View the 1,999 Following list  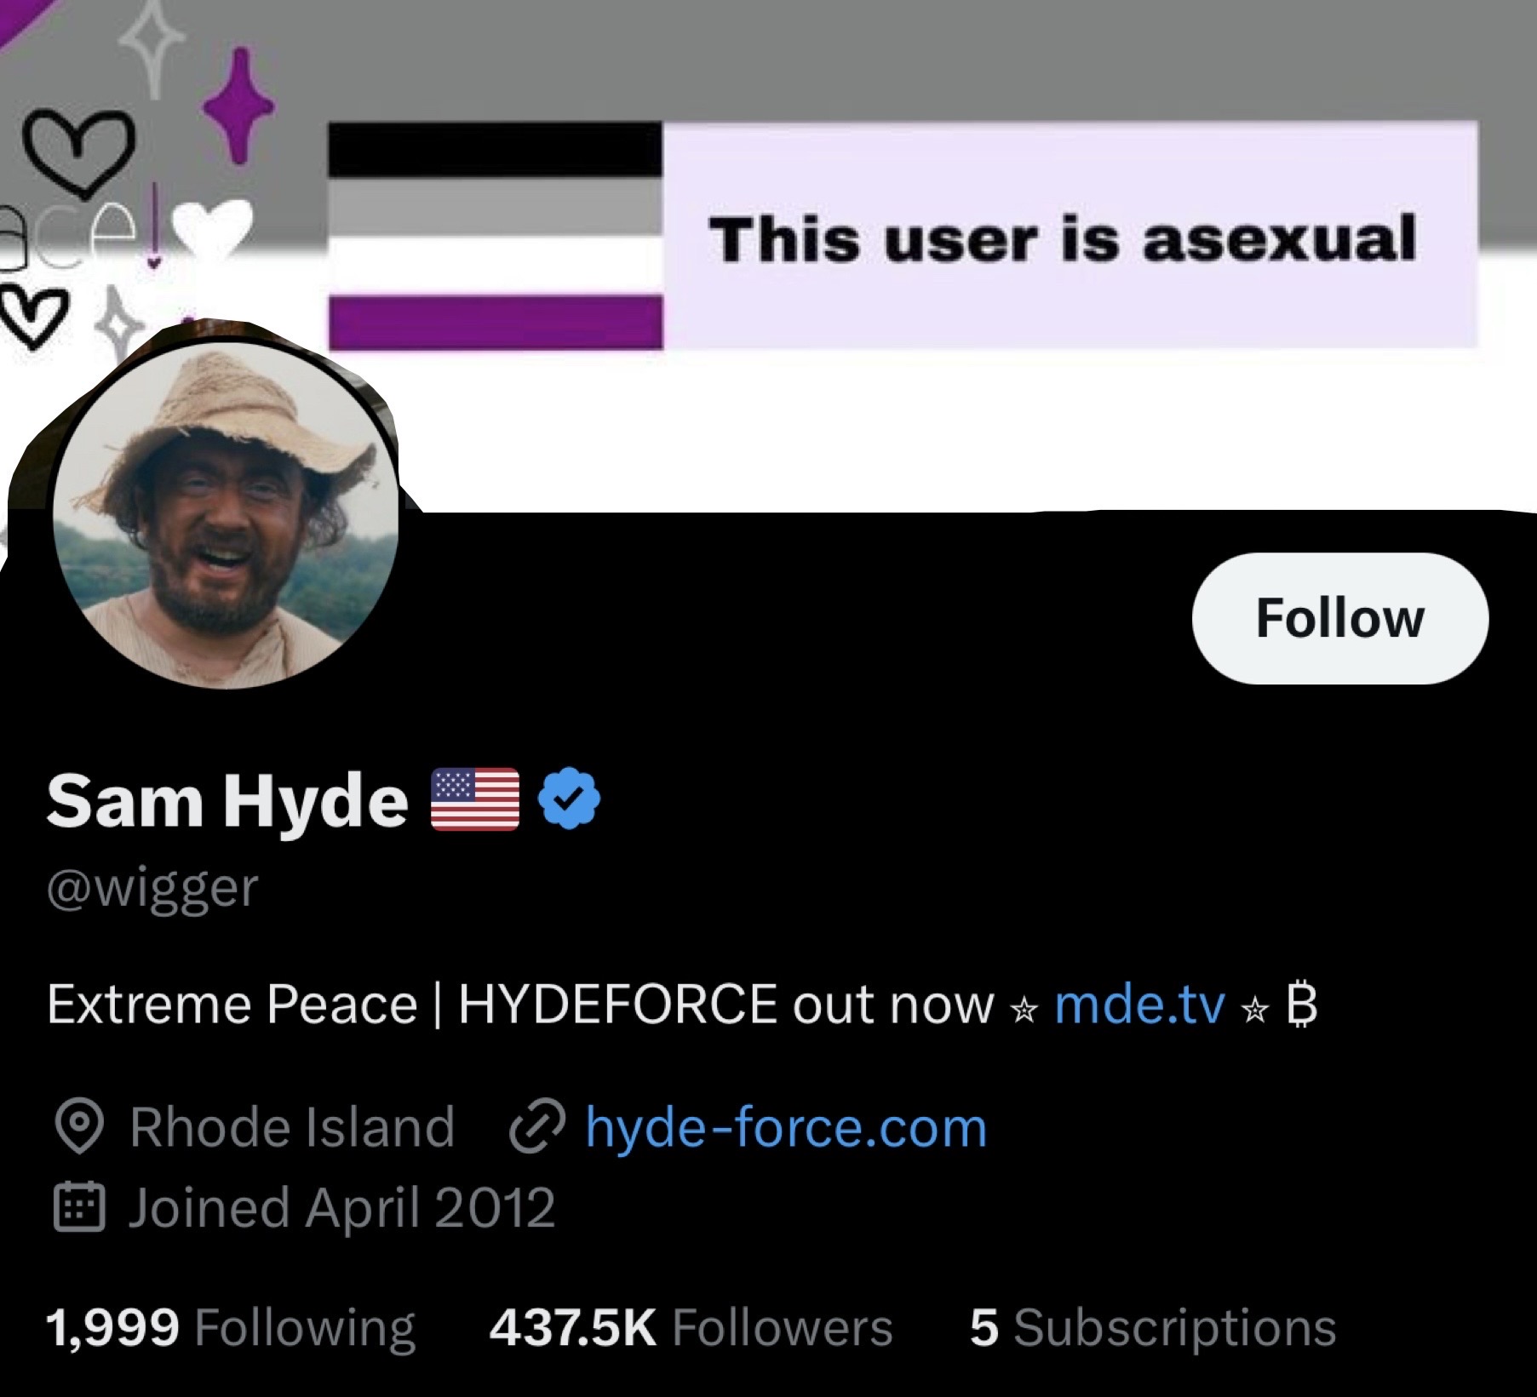[x=230, y=1327]
